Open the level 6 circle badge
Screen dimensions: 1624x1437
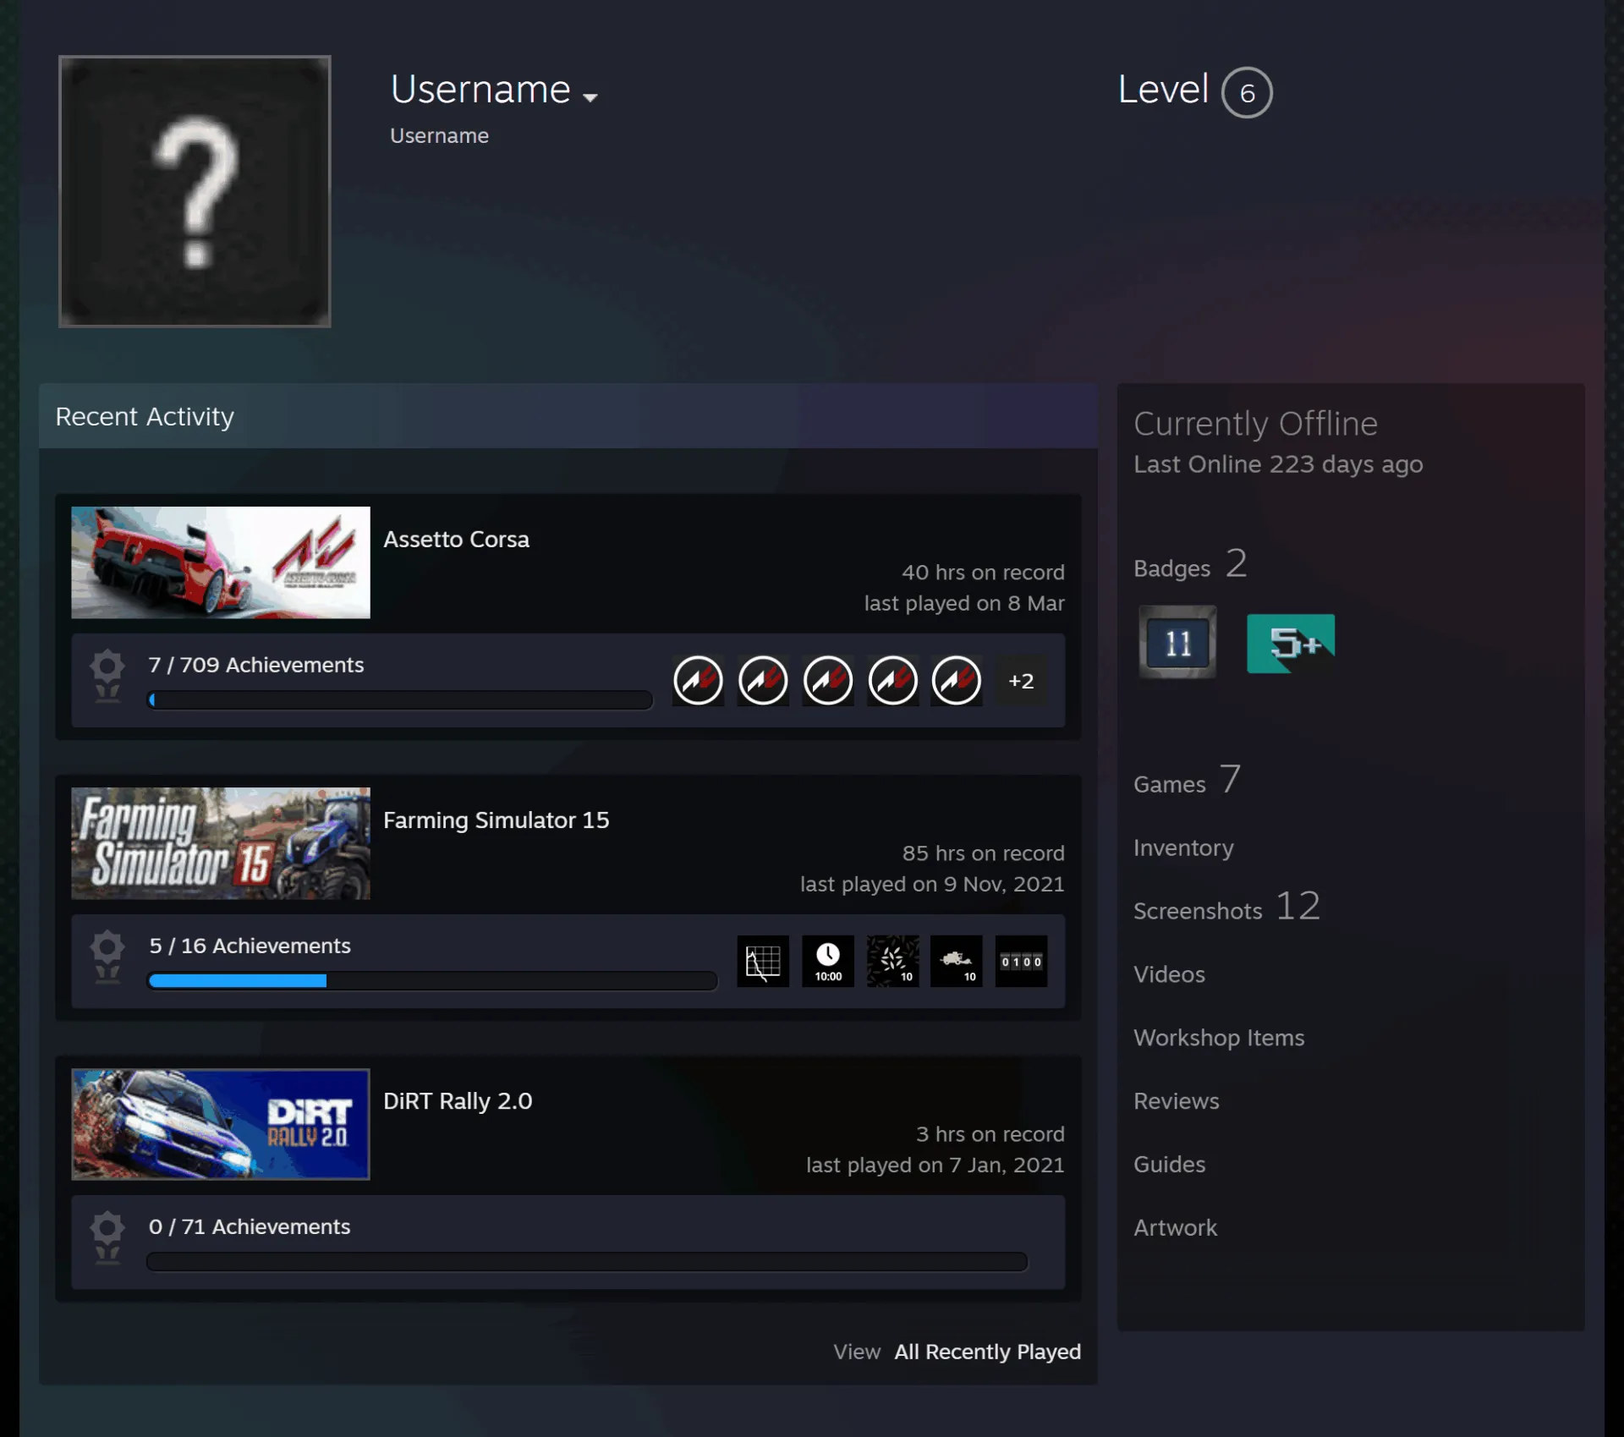1247,92
